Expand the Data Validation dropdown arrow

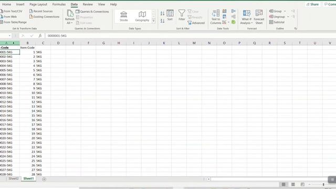click(x=229, y=22)
